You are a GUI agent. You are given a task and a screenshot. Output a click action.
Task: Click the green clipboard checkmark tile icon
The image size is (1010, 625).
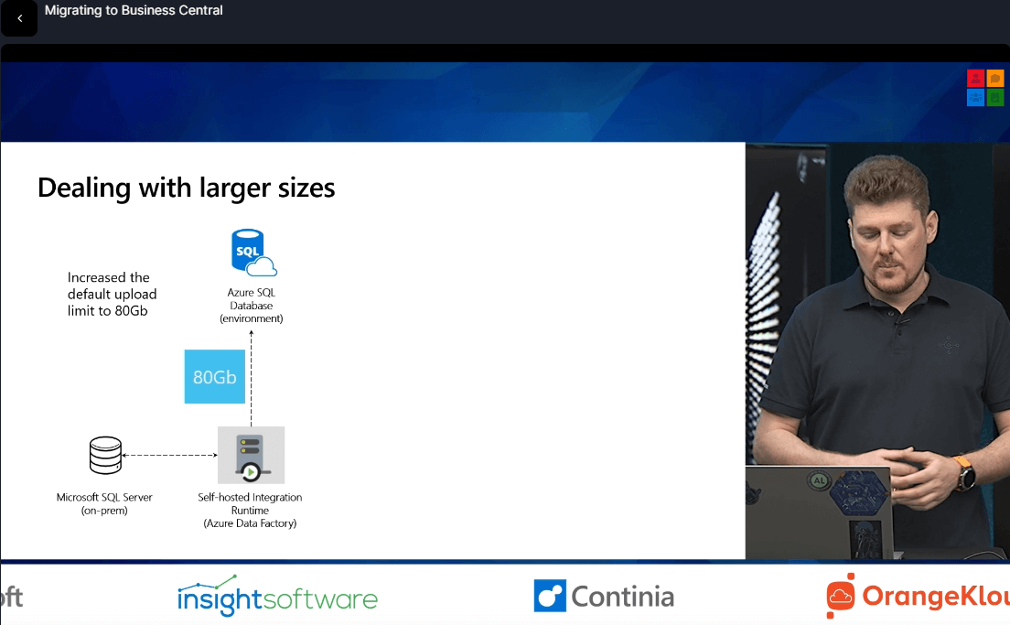tap(995, 98)
